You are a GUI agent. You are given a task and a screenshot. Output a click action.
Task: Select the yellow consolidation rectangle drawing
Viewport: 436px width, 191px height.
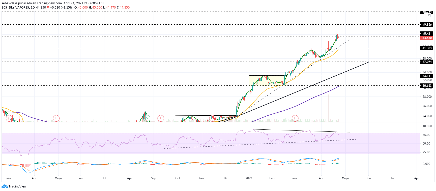point(268,81)
